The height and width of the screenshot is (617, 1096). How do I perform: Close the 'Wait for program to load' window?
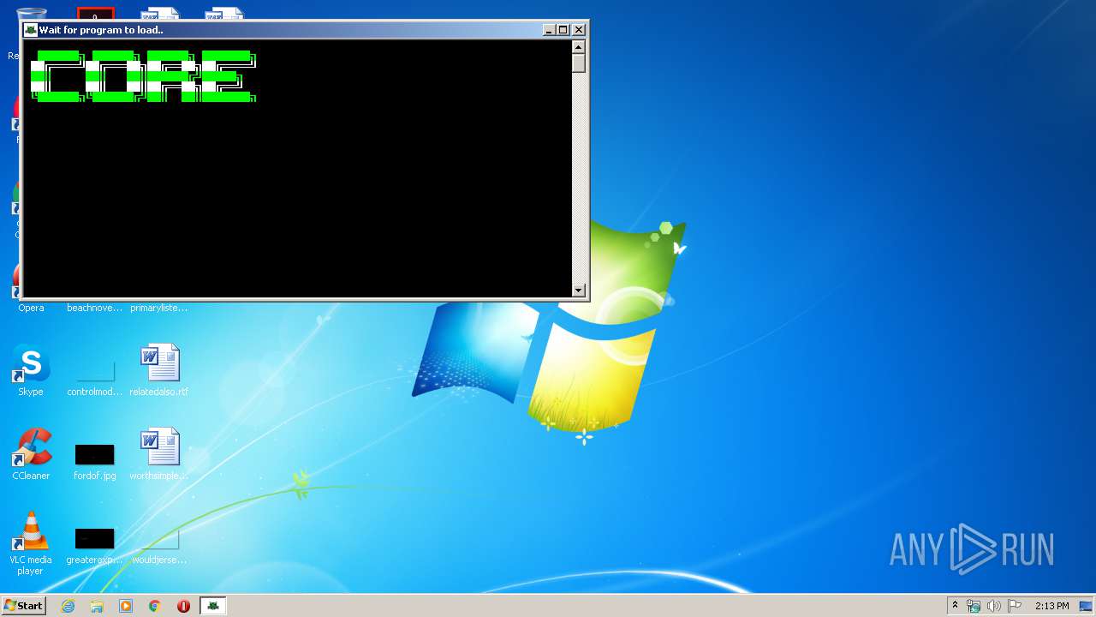(x=579, y=29)
